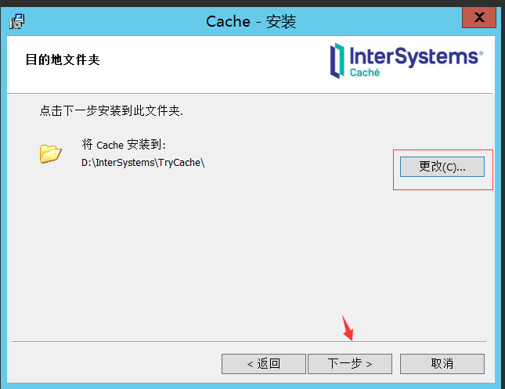The width and height of the screenshot is (505, 389).
Task: Go back using the < 返回 button
Action: pyautogui.click(x=263, y=364)
